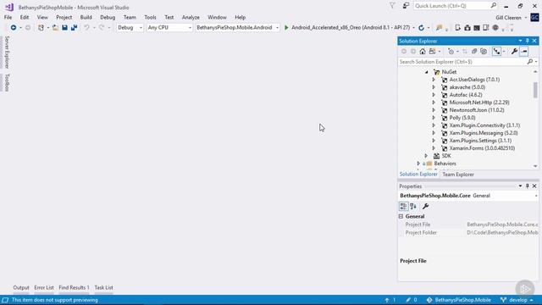Image resolution: width=542 pixels, height=305 pixels.
Task: Click the feedback icon beside Quick Launch
Action: pyautogui.click(x=406, y=6)
